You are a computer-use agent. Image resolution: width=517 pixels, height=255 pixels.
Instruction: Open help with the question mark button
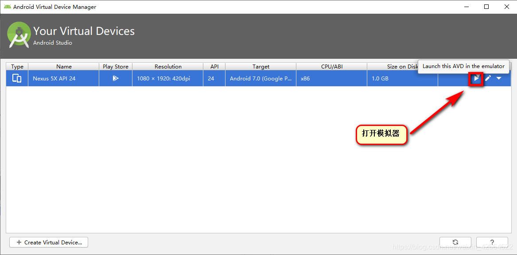[x=492, y=242]
